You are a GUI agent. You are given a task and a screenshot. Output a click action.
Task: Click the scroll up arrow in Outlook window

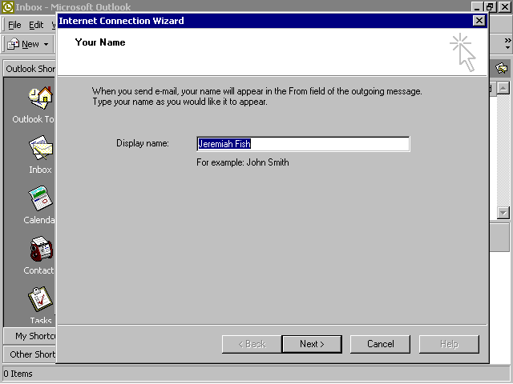(503, 88)
